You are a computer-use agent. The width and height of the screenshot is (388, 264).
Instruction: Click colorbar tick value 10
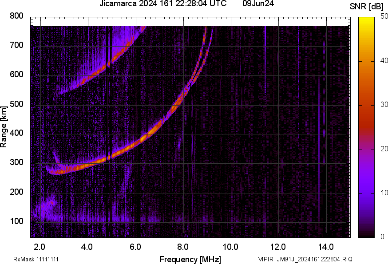[384, 193]
